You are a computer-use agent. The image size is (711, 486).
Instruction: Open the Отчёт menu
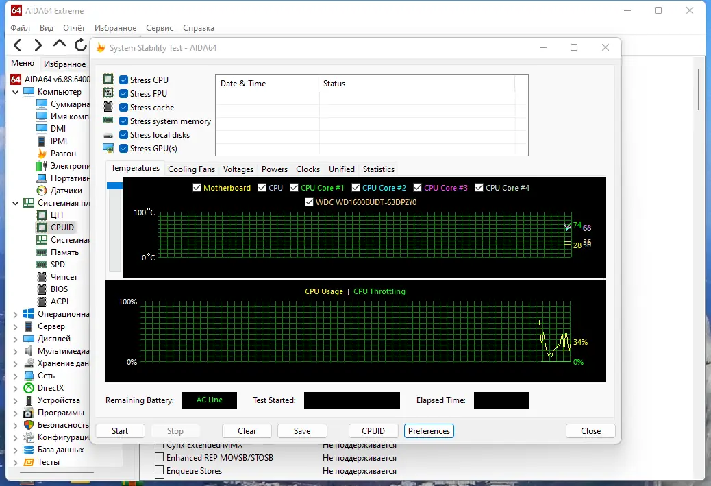[x=74, y=28]
